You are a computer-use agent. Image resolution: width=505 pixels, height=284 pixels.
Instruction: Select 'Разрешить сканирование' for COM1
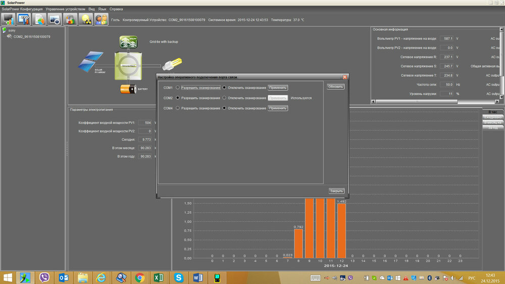178,87
